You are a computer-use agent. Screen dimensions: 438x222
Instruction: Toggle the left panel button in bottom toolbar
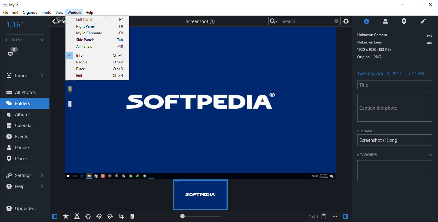click(x=55, y=216)
